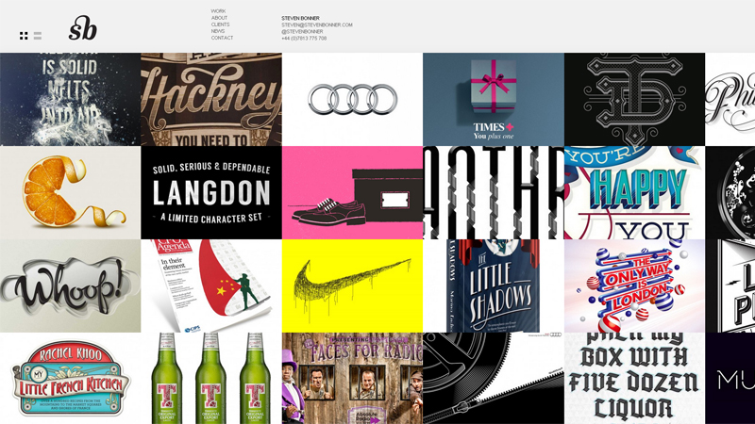755x424 pixels.
Task: Open the dark MU thumbnail
Action: click(730, 379)
